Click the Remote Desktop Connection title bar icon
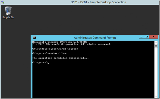Viewport: 160px width, 99px height. pyautogui.click(x=3, y=2)
